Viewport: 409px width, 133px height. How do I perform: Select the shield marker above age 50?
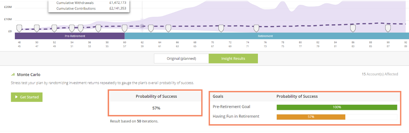37,28
